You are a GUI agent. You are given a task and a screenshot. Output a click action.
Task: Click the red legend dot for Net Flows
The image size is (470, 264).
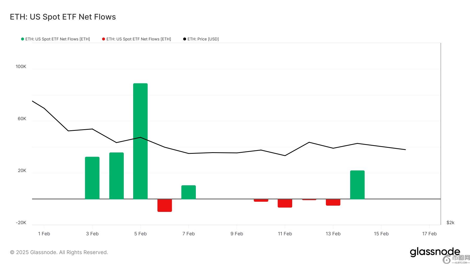tap(103, 39)
